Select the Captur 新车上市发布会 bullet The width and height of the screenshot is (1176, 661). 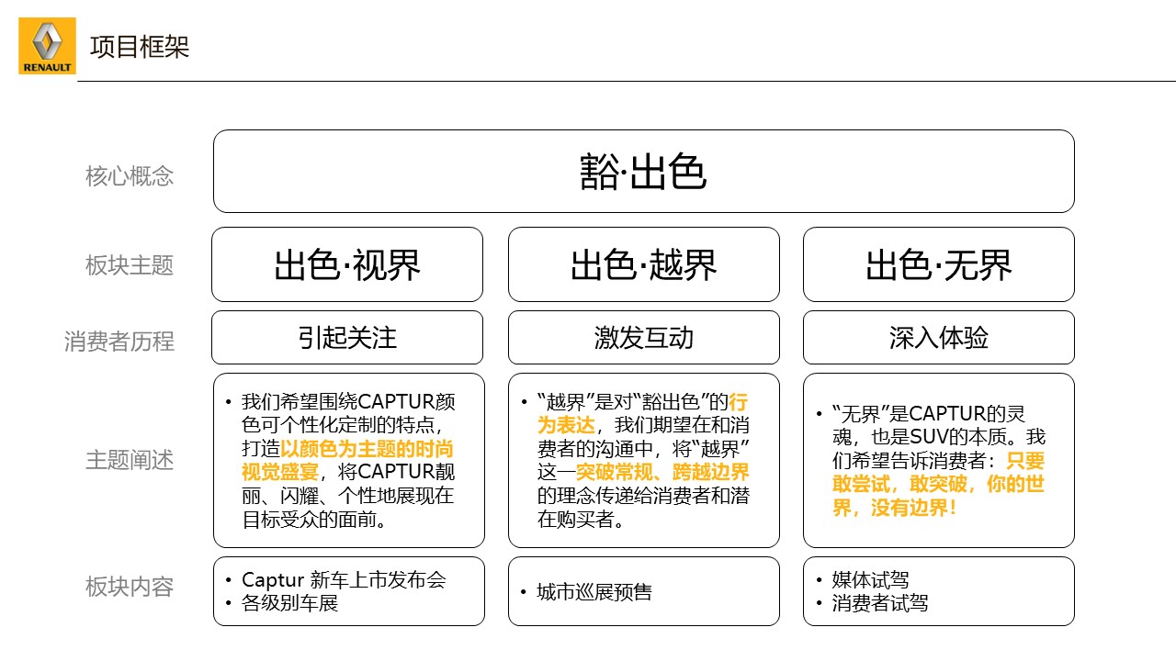click(x=344, y=580)
